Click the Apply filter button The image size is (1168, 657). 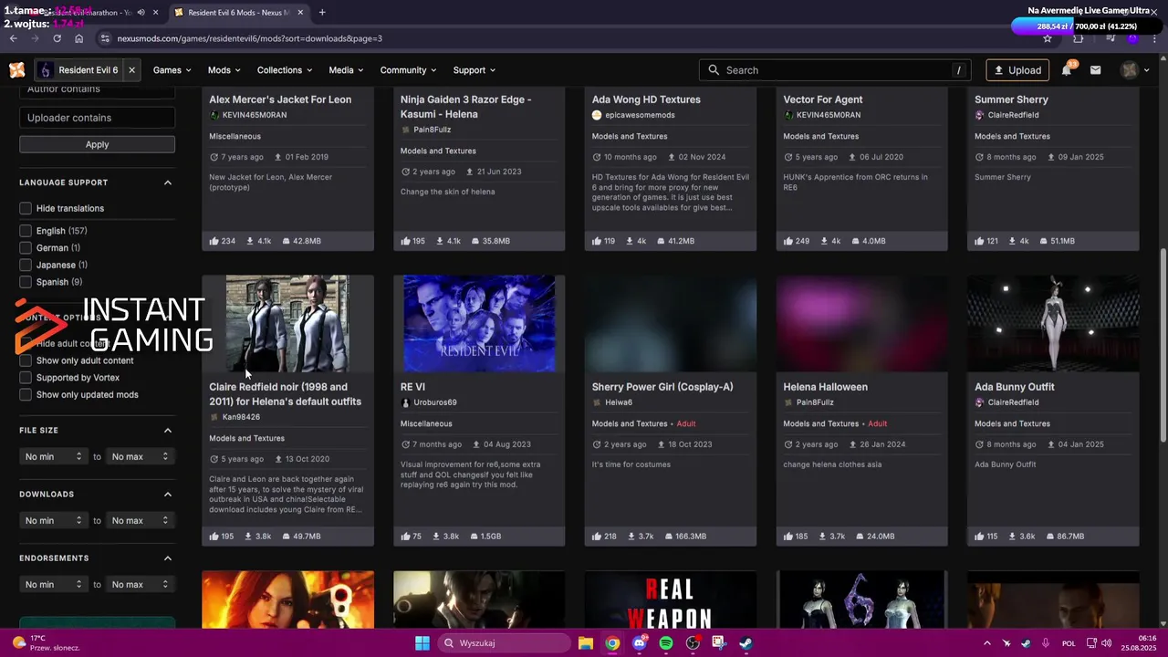pos(97,144)
